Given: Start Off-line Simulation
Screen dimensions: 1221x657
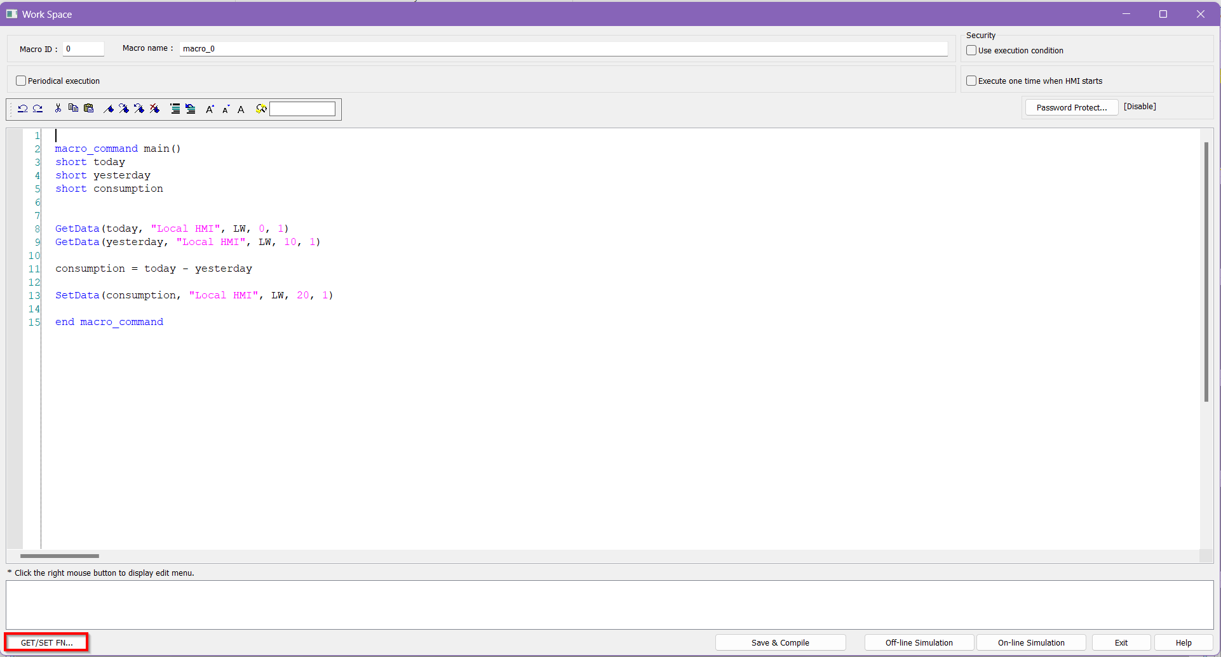Looking at the screenshot, I should tap(919, 642).
